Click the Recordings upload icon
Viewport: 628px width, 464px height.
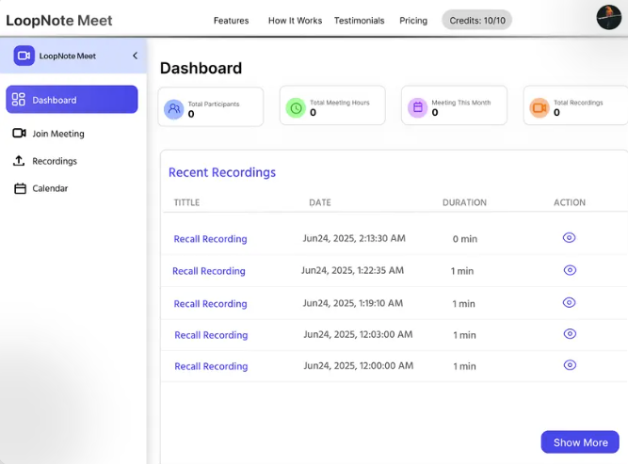19,161
